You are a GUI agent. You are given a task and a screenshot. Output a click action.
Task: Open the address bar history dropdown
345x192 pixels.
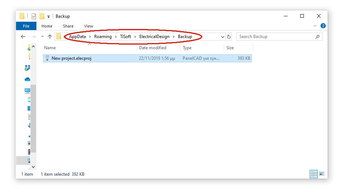(223, 37)
